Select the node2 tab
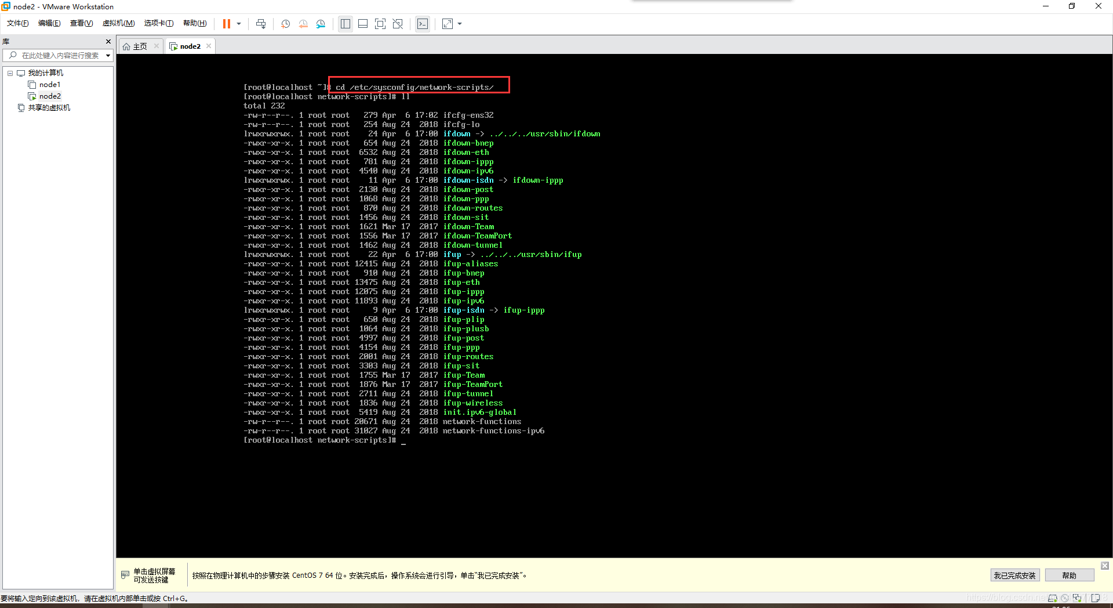1113x608 pixels. [x=190, y=46]
